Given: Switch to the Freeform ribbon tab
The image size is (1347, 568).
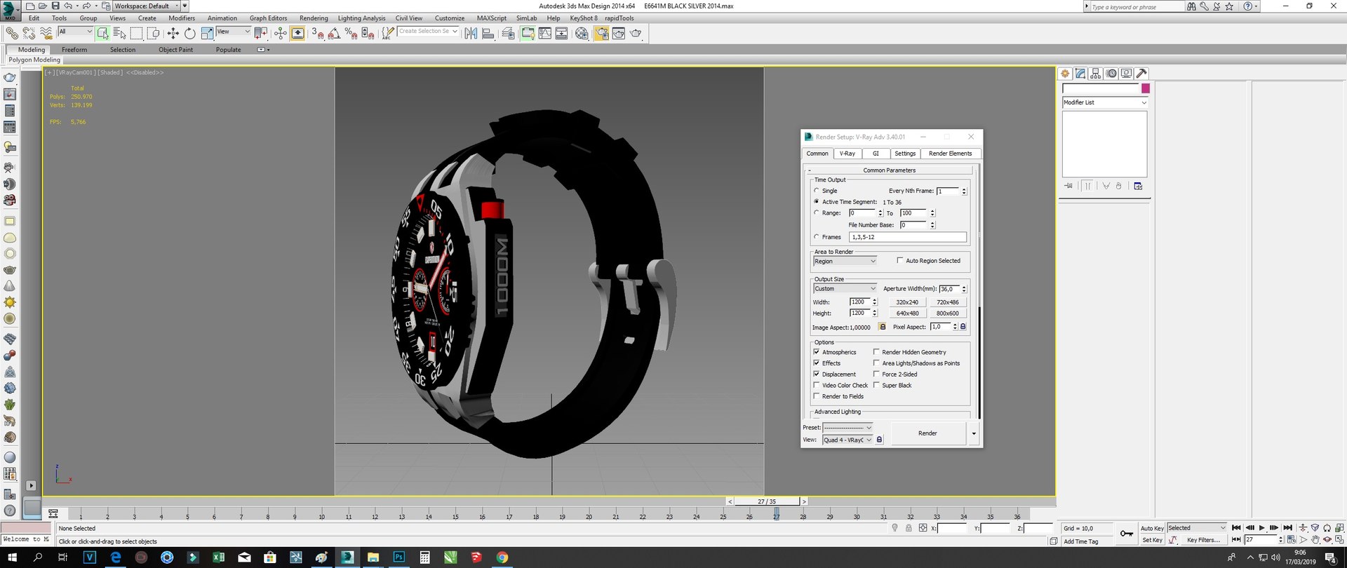Looking at the screenshot, I should (74, 50).
